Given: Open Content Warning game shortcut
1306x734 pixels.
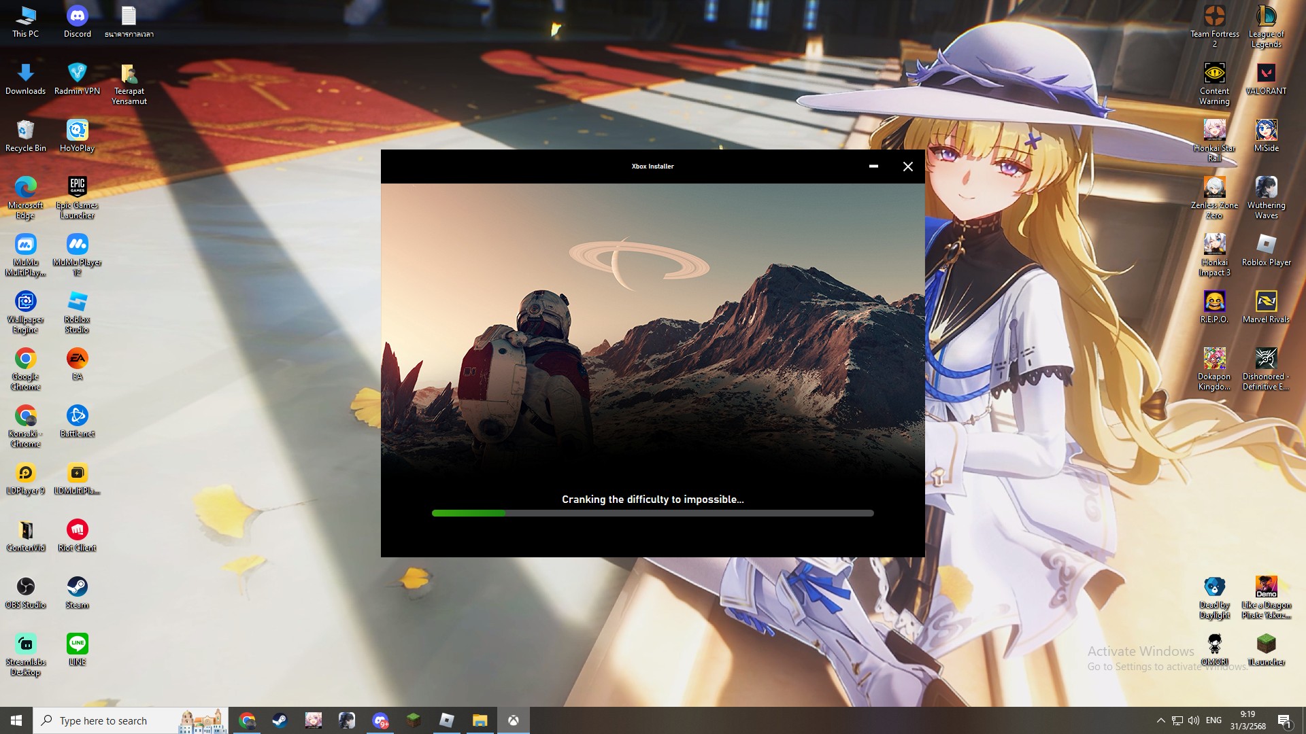Looking at the screenshot, I should tap(1214, 84).
